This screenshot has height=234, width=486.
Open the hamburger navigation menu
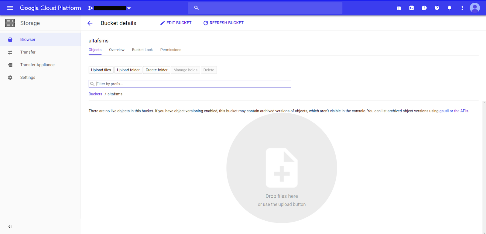(x=10, y=8)
